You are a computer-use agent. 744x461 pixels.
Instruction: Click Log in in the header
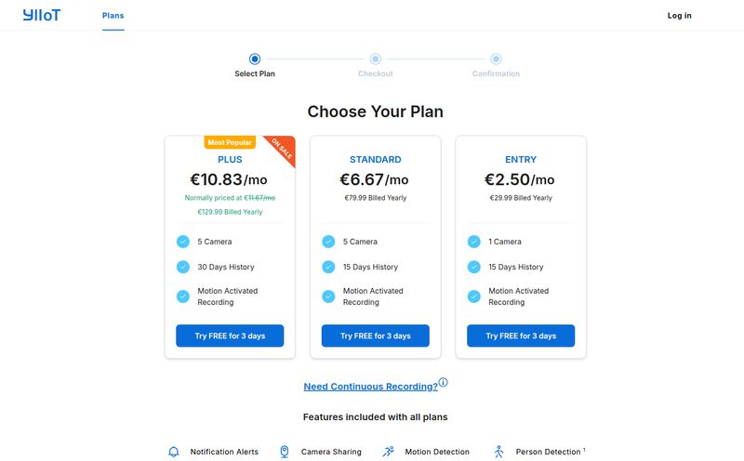pos(680,16)
